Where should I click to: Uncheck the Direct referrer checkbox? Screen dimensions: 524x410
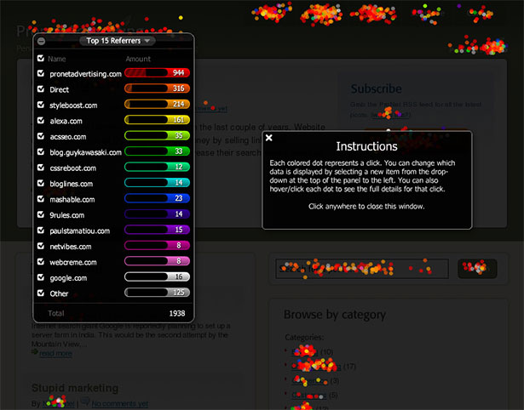point(41,88)
